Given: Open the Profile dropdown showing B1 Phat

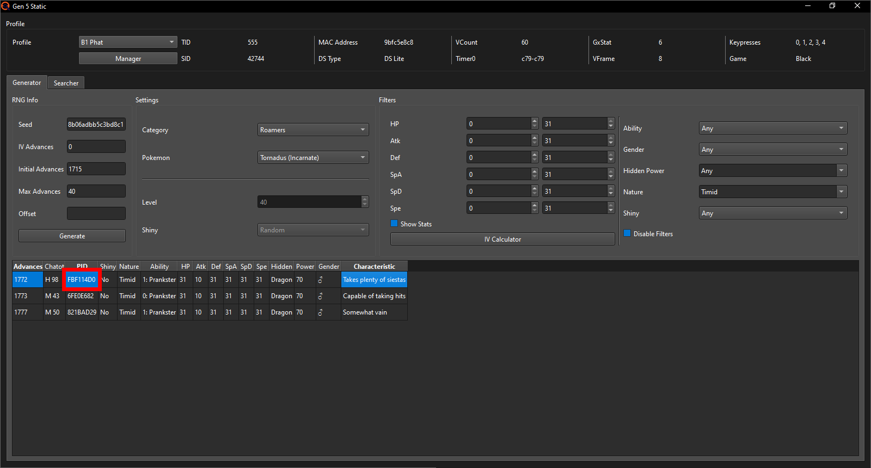Looking at the screenshot, I should [x=128, y=42].
